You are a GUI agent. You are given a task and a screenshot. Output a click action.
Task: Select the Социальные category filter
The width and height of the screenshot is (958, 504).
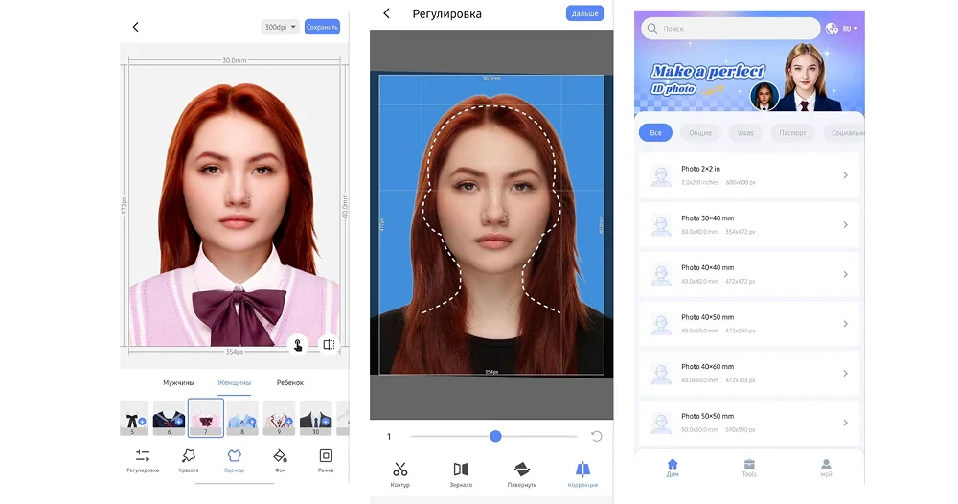[x=846, y=132]
